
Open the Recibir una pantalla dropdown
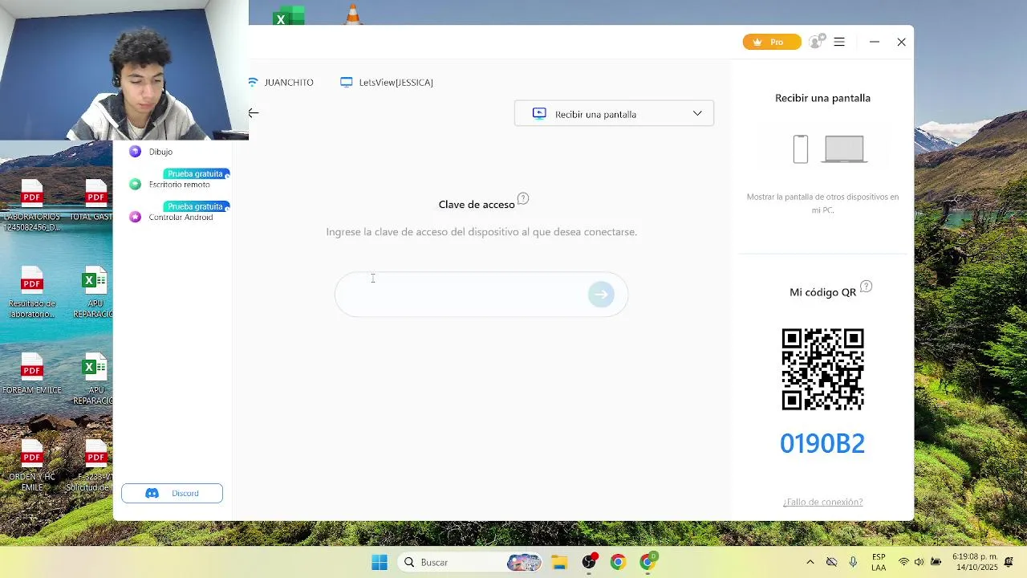[x=614, y=114]
